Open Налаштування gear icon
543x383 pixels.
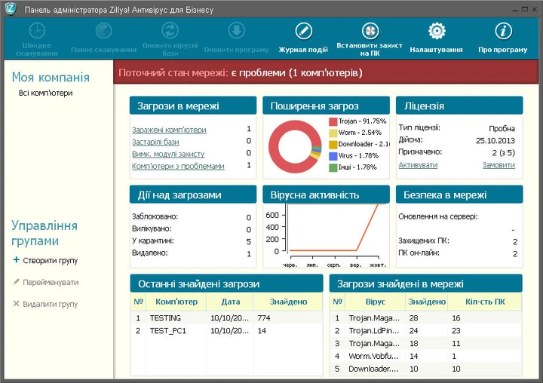click(x=436, y=32)
